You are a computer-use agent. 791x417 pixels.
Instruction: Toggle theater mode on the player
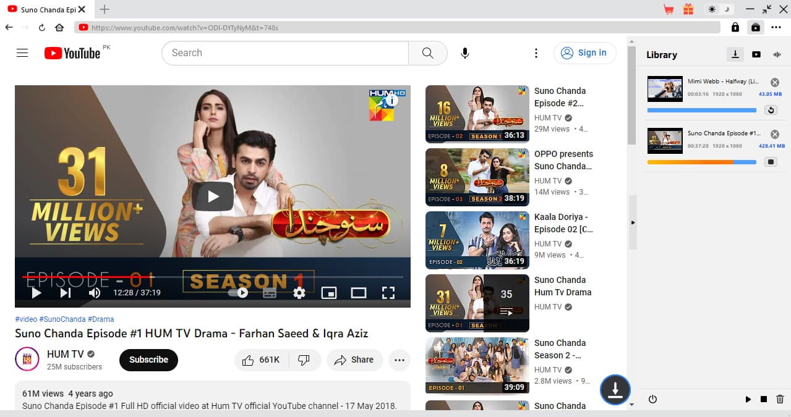tap(359, 293)
